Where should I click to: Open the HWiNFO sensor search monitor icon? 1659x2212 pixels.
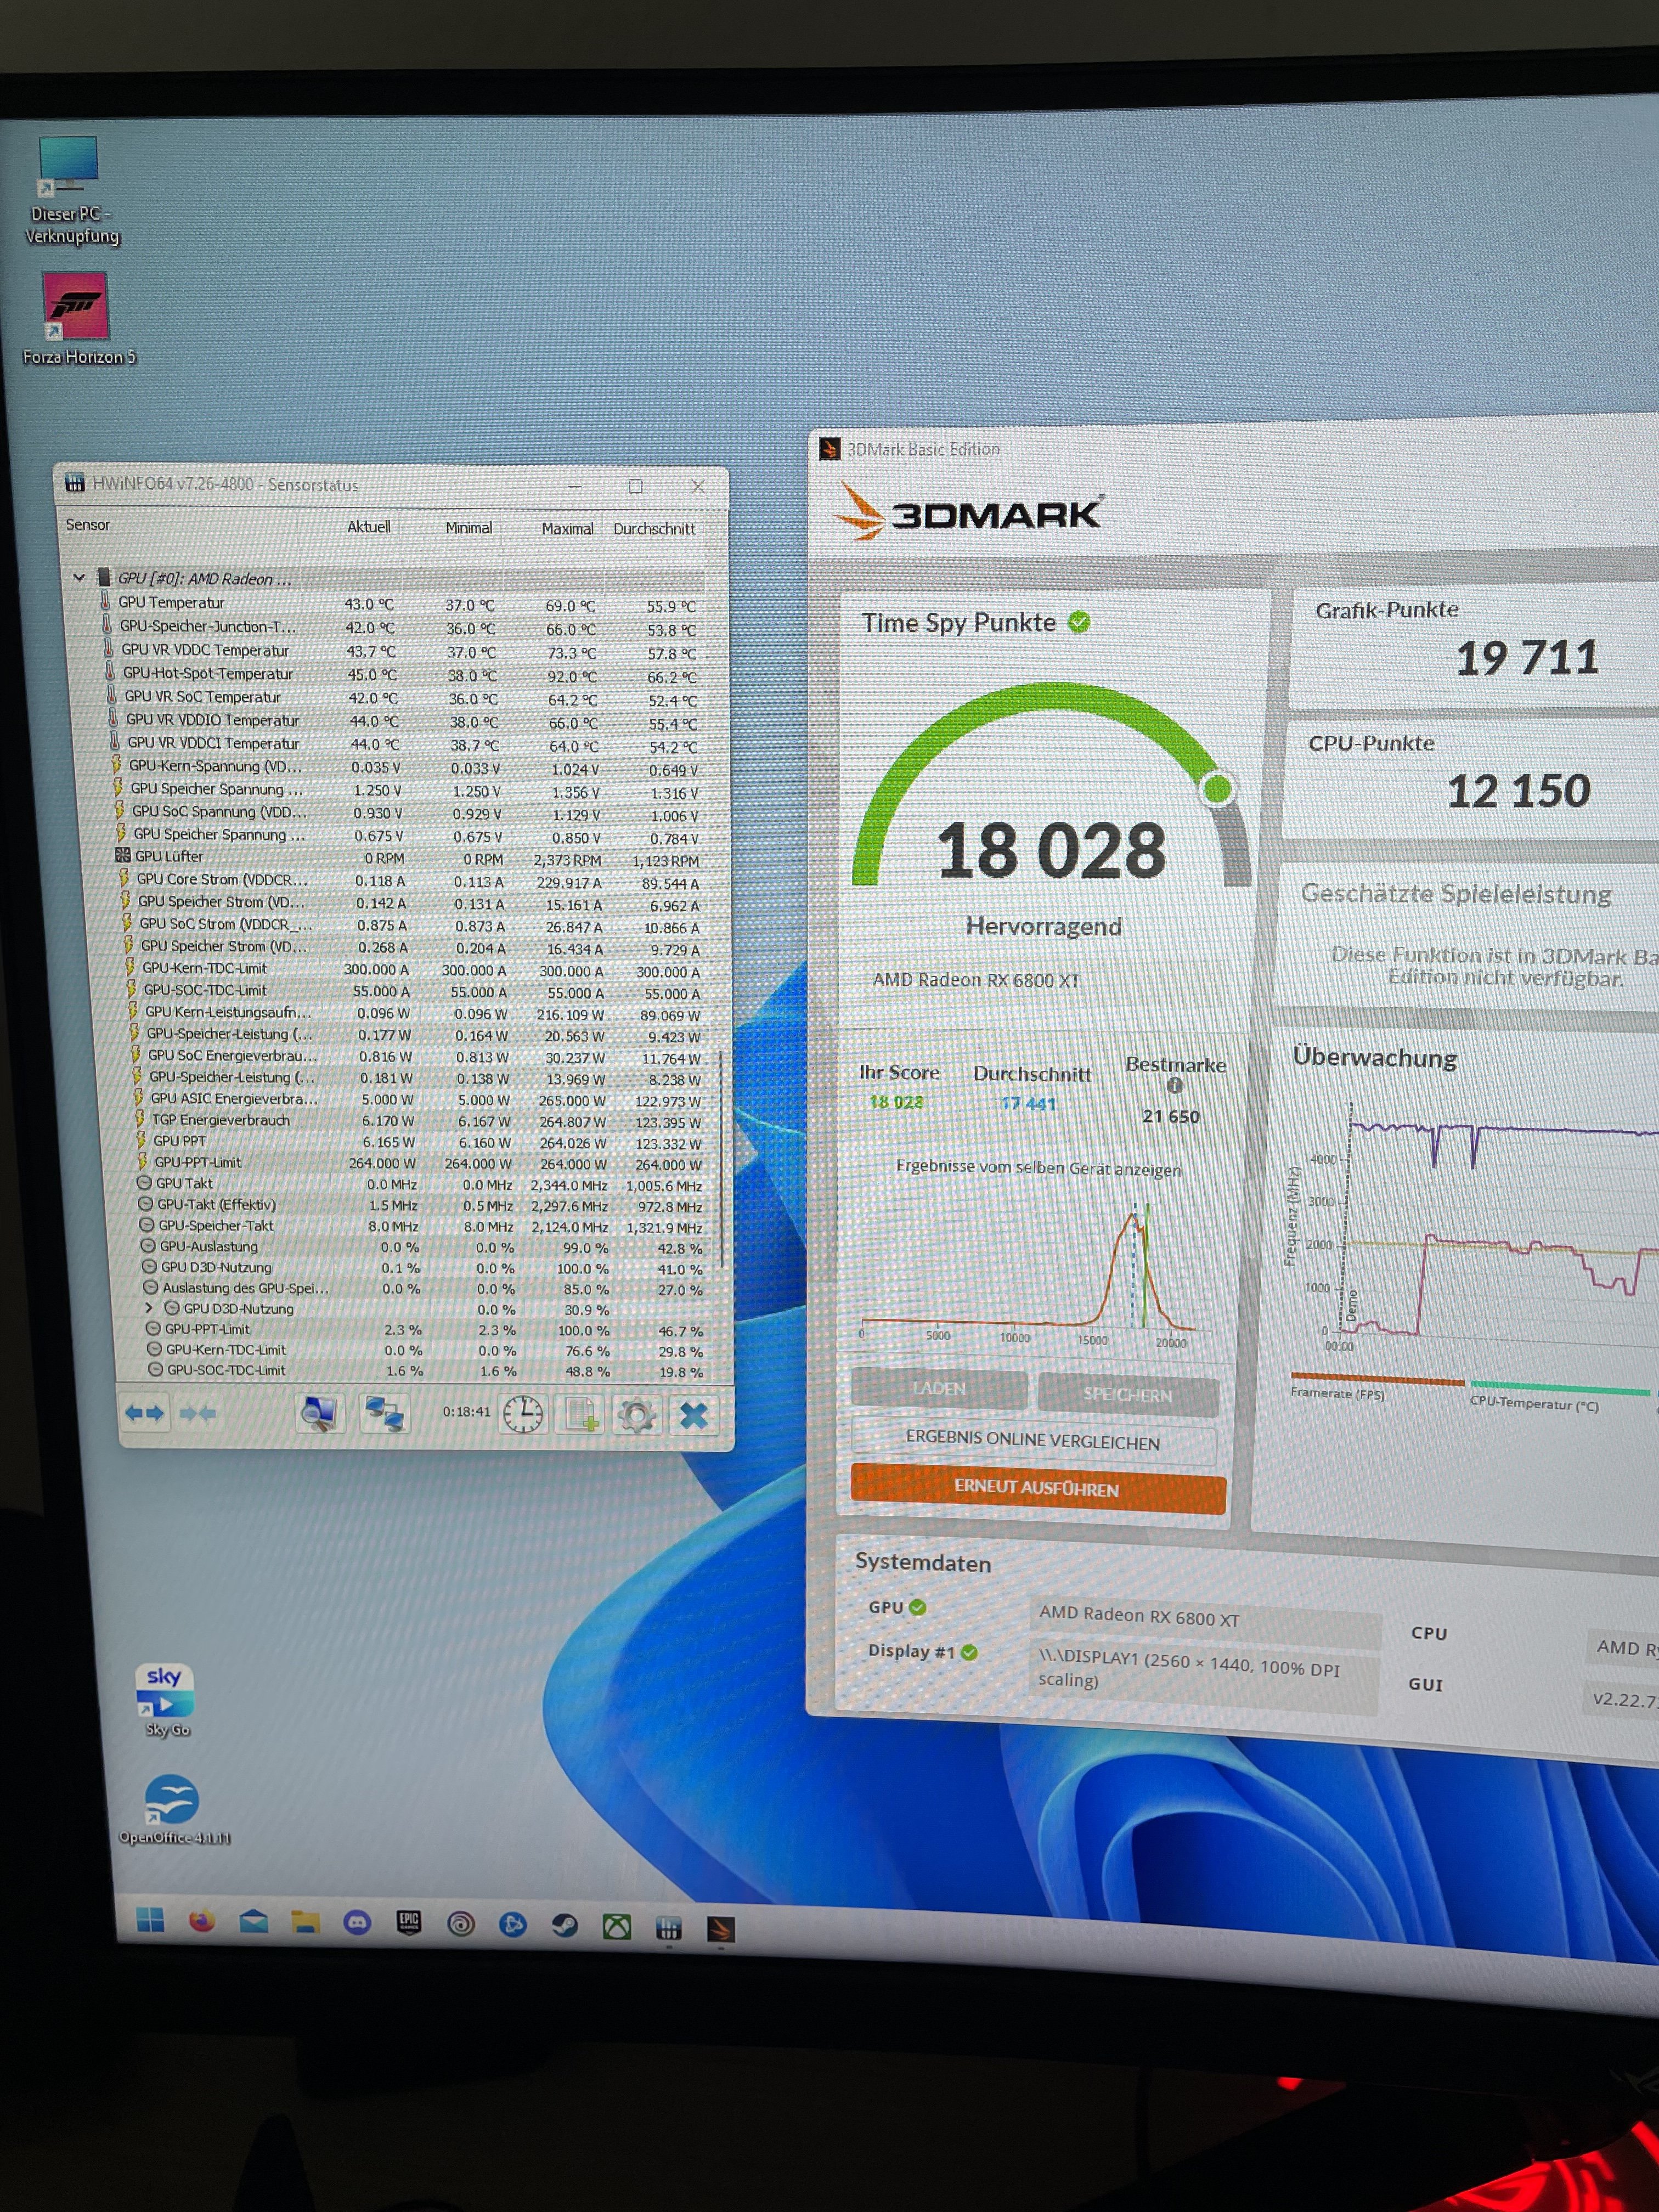[320, 1413]
